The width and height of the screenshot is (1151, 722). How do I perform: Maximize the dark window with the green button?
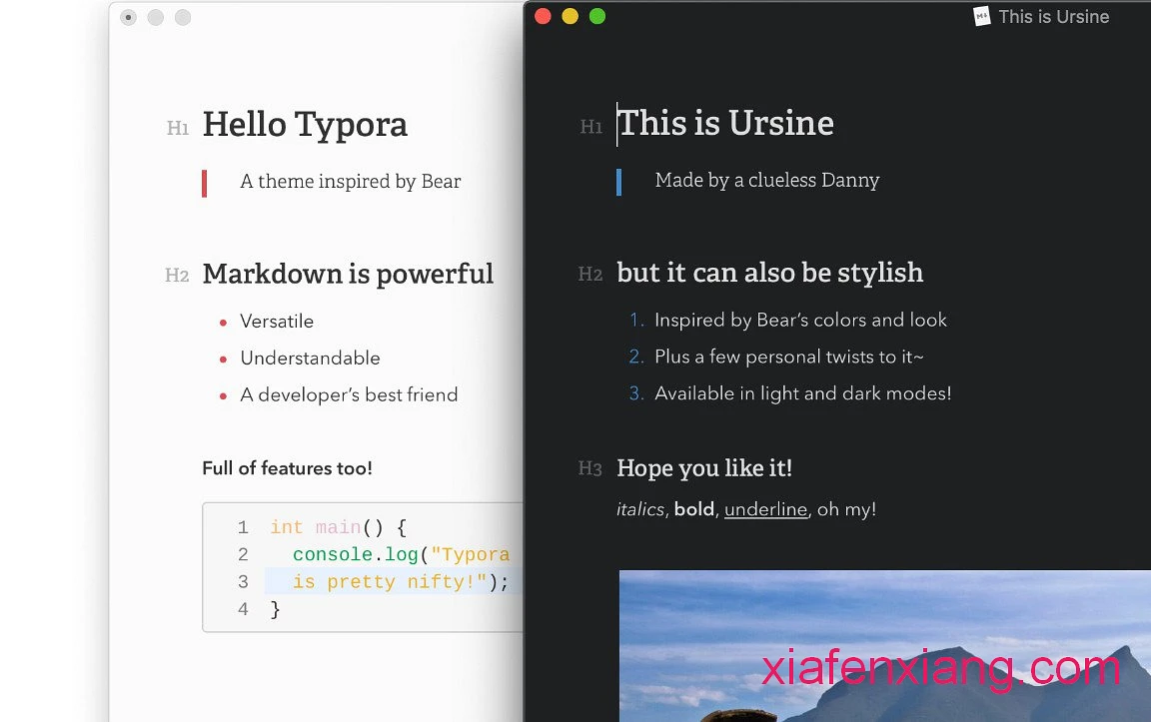(x=597, y=16)
